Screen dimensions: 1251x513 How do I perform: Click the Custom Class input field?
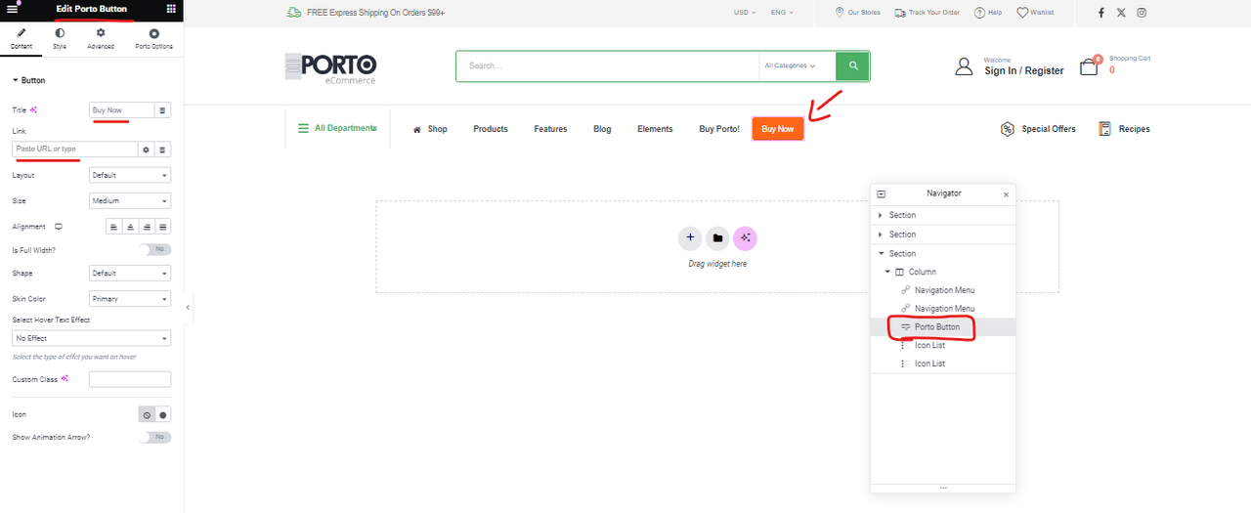click(130, 379)
